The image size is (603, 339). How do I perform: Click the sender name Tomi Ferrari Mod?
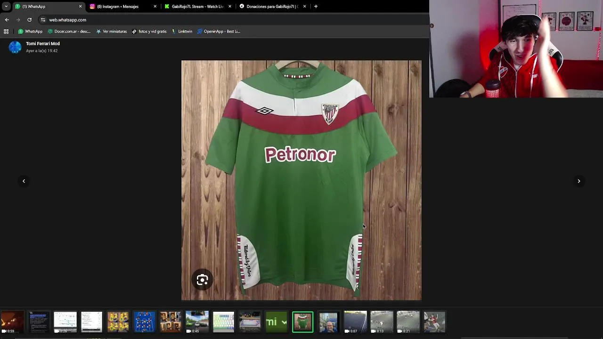(43, 44)
